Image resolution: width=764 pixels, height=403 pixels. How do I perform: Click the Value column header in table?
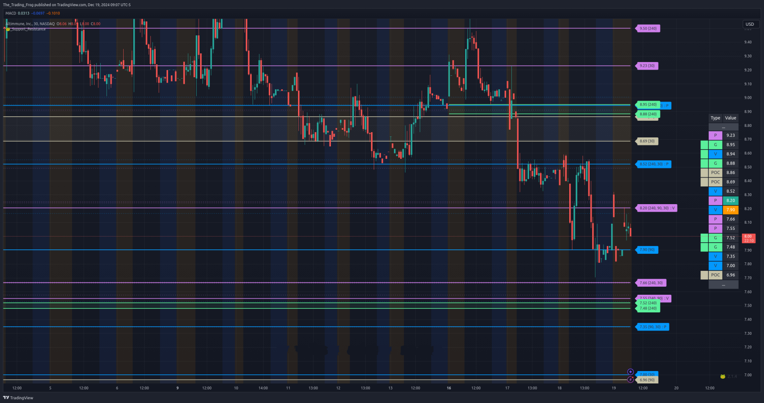731,118
